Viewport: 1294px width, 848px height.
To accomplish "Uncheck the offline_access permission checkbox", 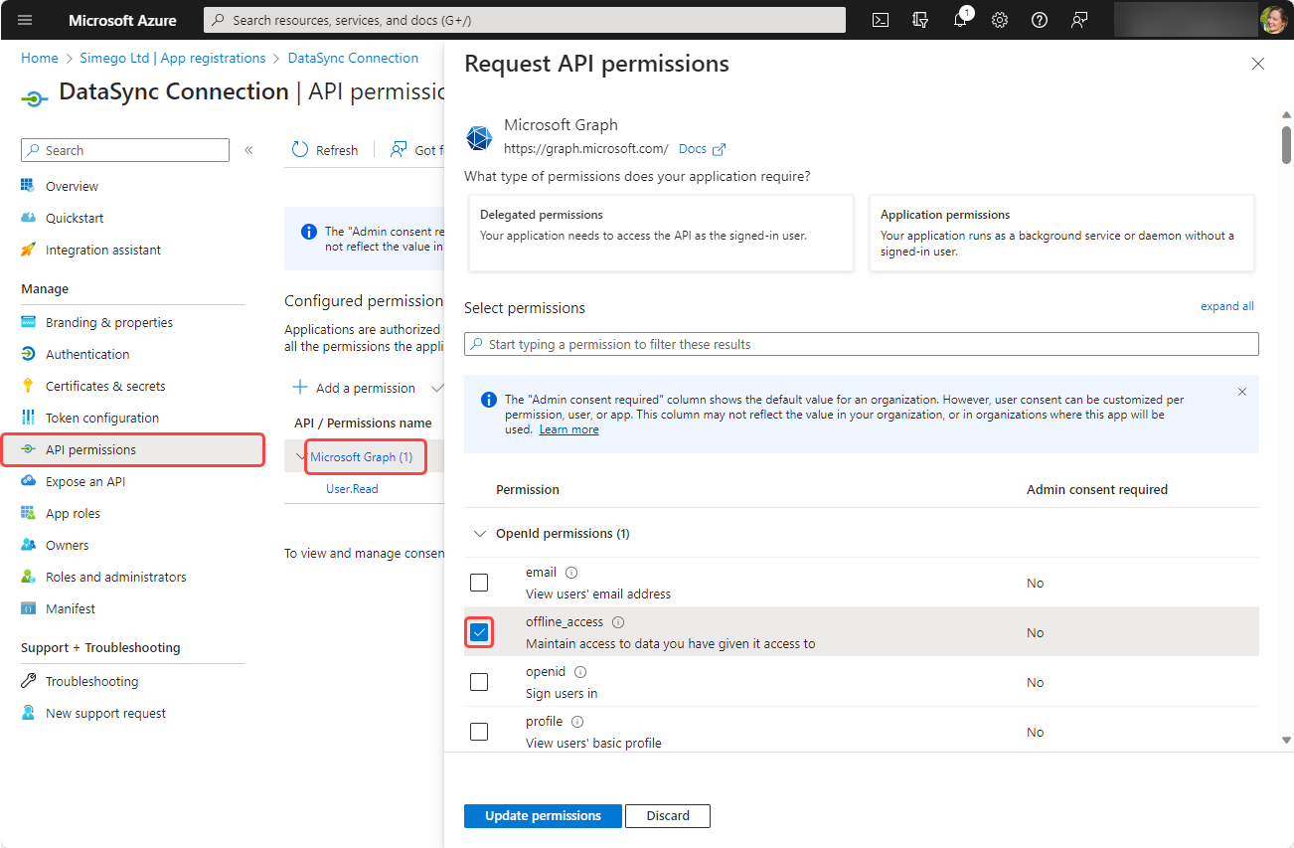I will point(479,632).
